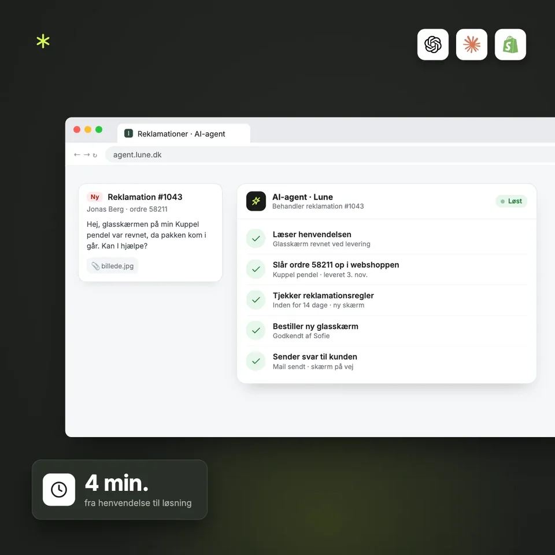Click the tab favicon for Reklamationer
Screen dimensions: 555x555
128,134
